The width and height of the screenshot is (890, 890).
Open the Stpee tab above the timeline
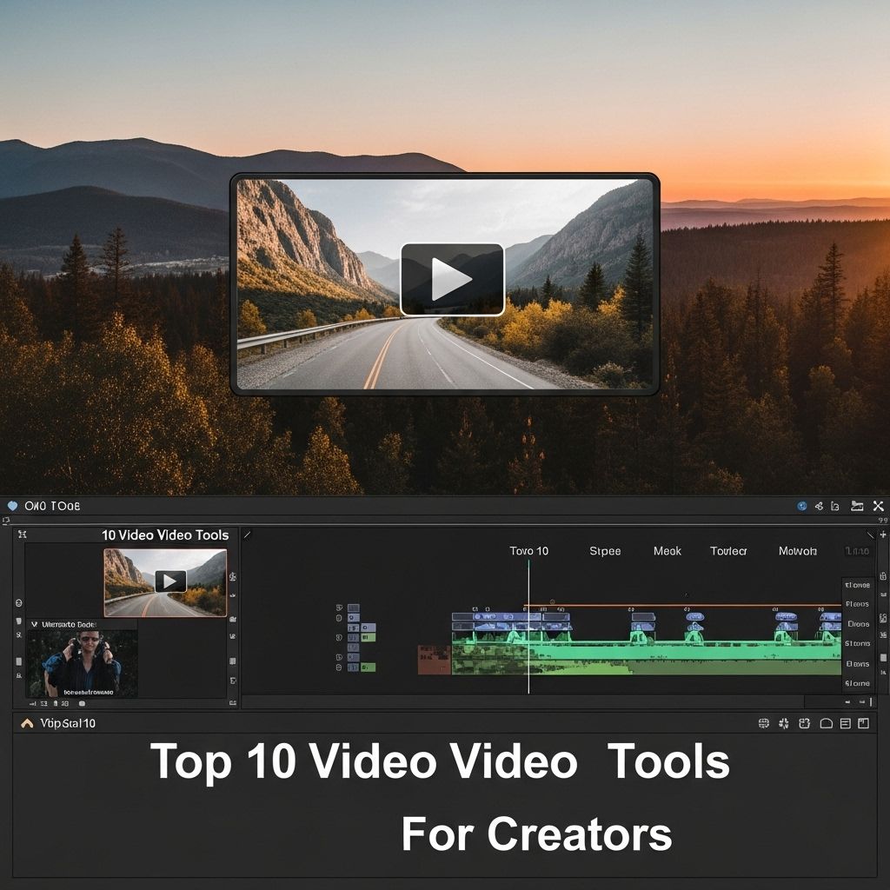pyautogui.click(x=605, y=551)
